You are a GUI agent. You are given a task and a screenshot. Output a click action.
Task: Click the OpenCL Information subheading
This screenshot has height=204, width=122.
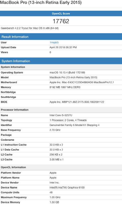pyautogui.click(x=61, y=167)
